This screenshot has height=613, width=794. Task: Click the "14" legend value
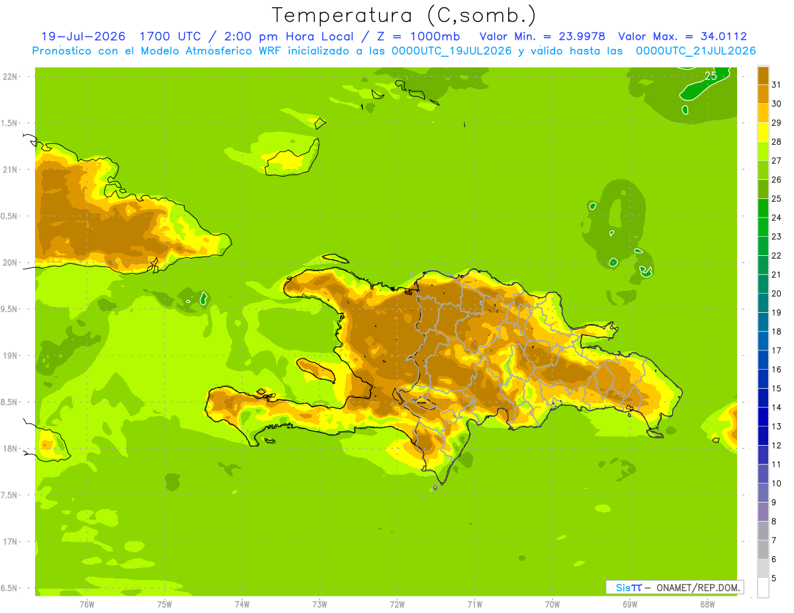[777, 407]
